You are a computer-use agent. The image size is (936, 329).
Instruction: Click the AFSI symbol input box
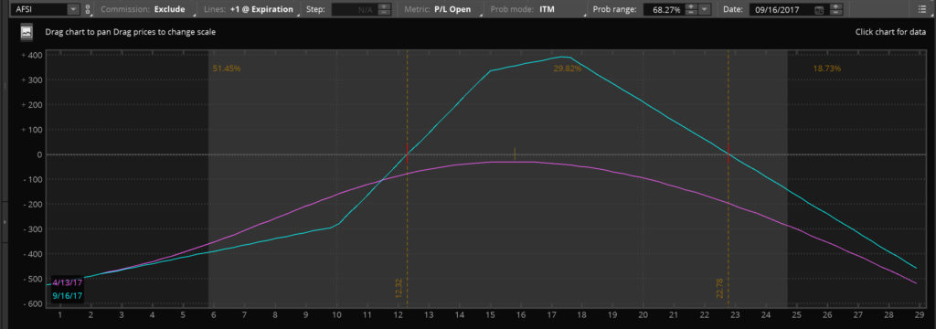pyautogui.click(x=38, y=9)
